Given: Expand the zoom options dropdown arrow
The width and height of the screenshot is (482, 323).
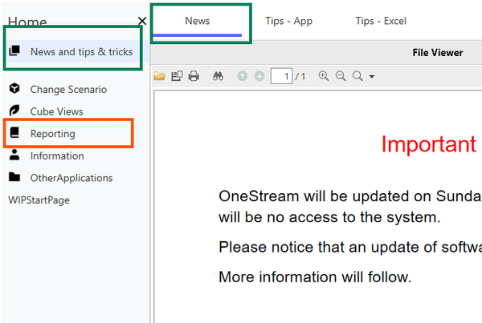Looking at the screenshot, I should (x=372, y=77).
